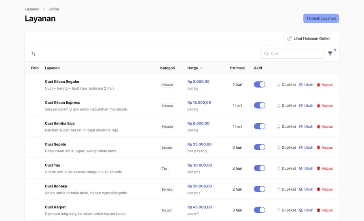Viewport: 364px width, 221px height.
Task: Click price Rp 45.000,00
Action: 200,207
